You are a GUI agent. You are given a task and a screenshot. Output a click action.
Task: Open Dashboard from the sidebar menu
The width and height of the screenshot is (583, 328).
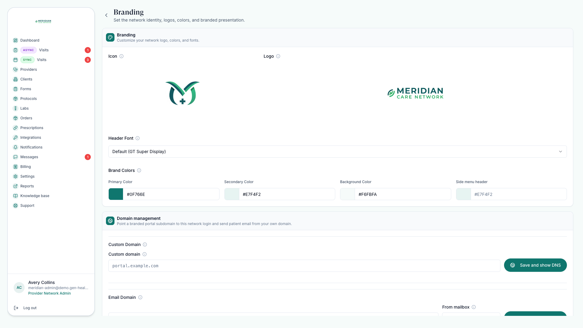(x=51, y=40)
